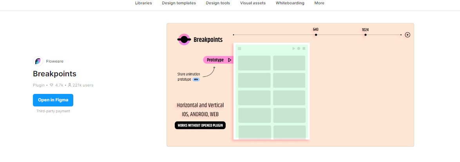Click the Breakpoints plugin title
Viewport: 460px width, 162px height.
(x=54, y=74)
